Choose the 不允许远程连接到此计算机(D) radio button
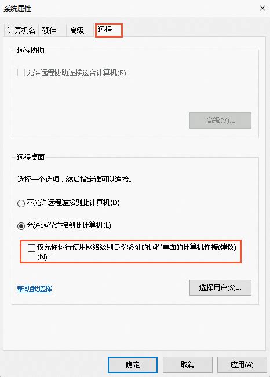Screen dimensions: 270x377 pos(21,203)
